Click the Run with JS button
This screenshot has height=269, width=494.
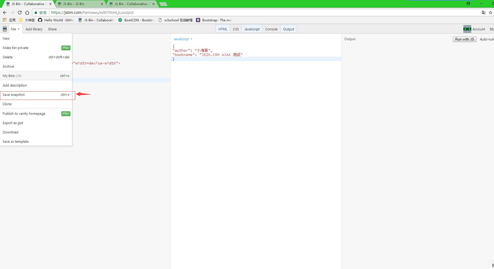point(464,39)
